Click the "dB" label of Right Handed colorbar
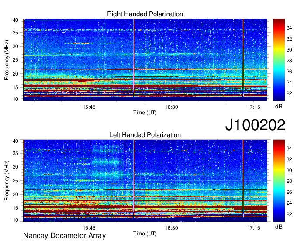 pyautogui.click(x=279, y=107)
